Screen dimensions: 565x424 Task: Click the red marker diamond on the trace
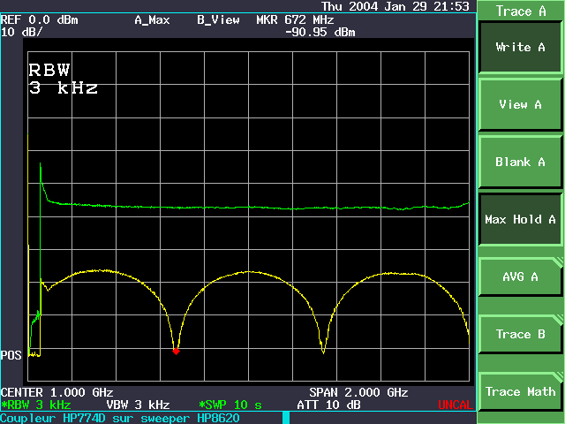pyautogui.click(x=176, y=352)
